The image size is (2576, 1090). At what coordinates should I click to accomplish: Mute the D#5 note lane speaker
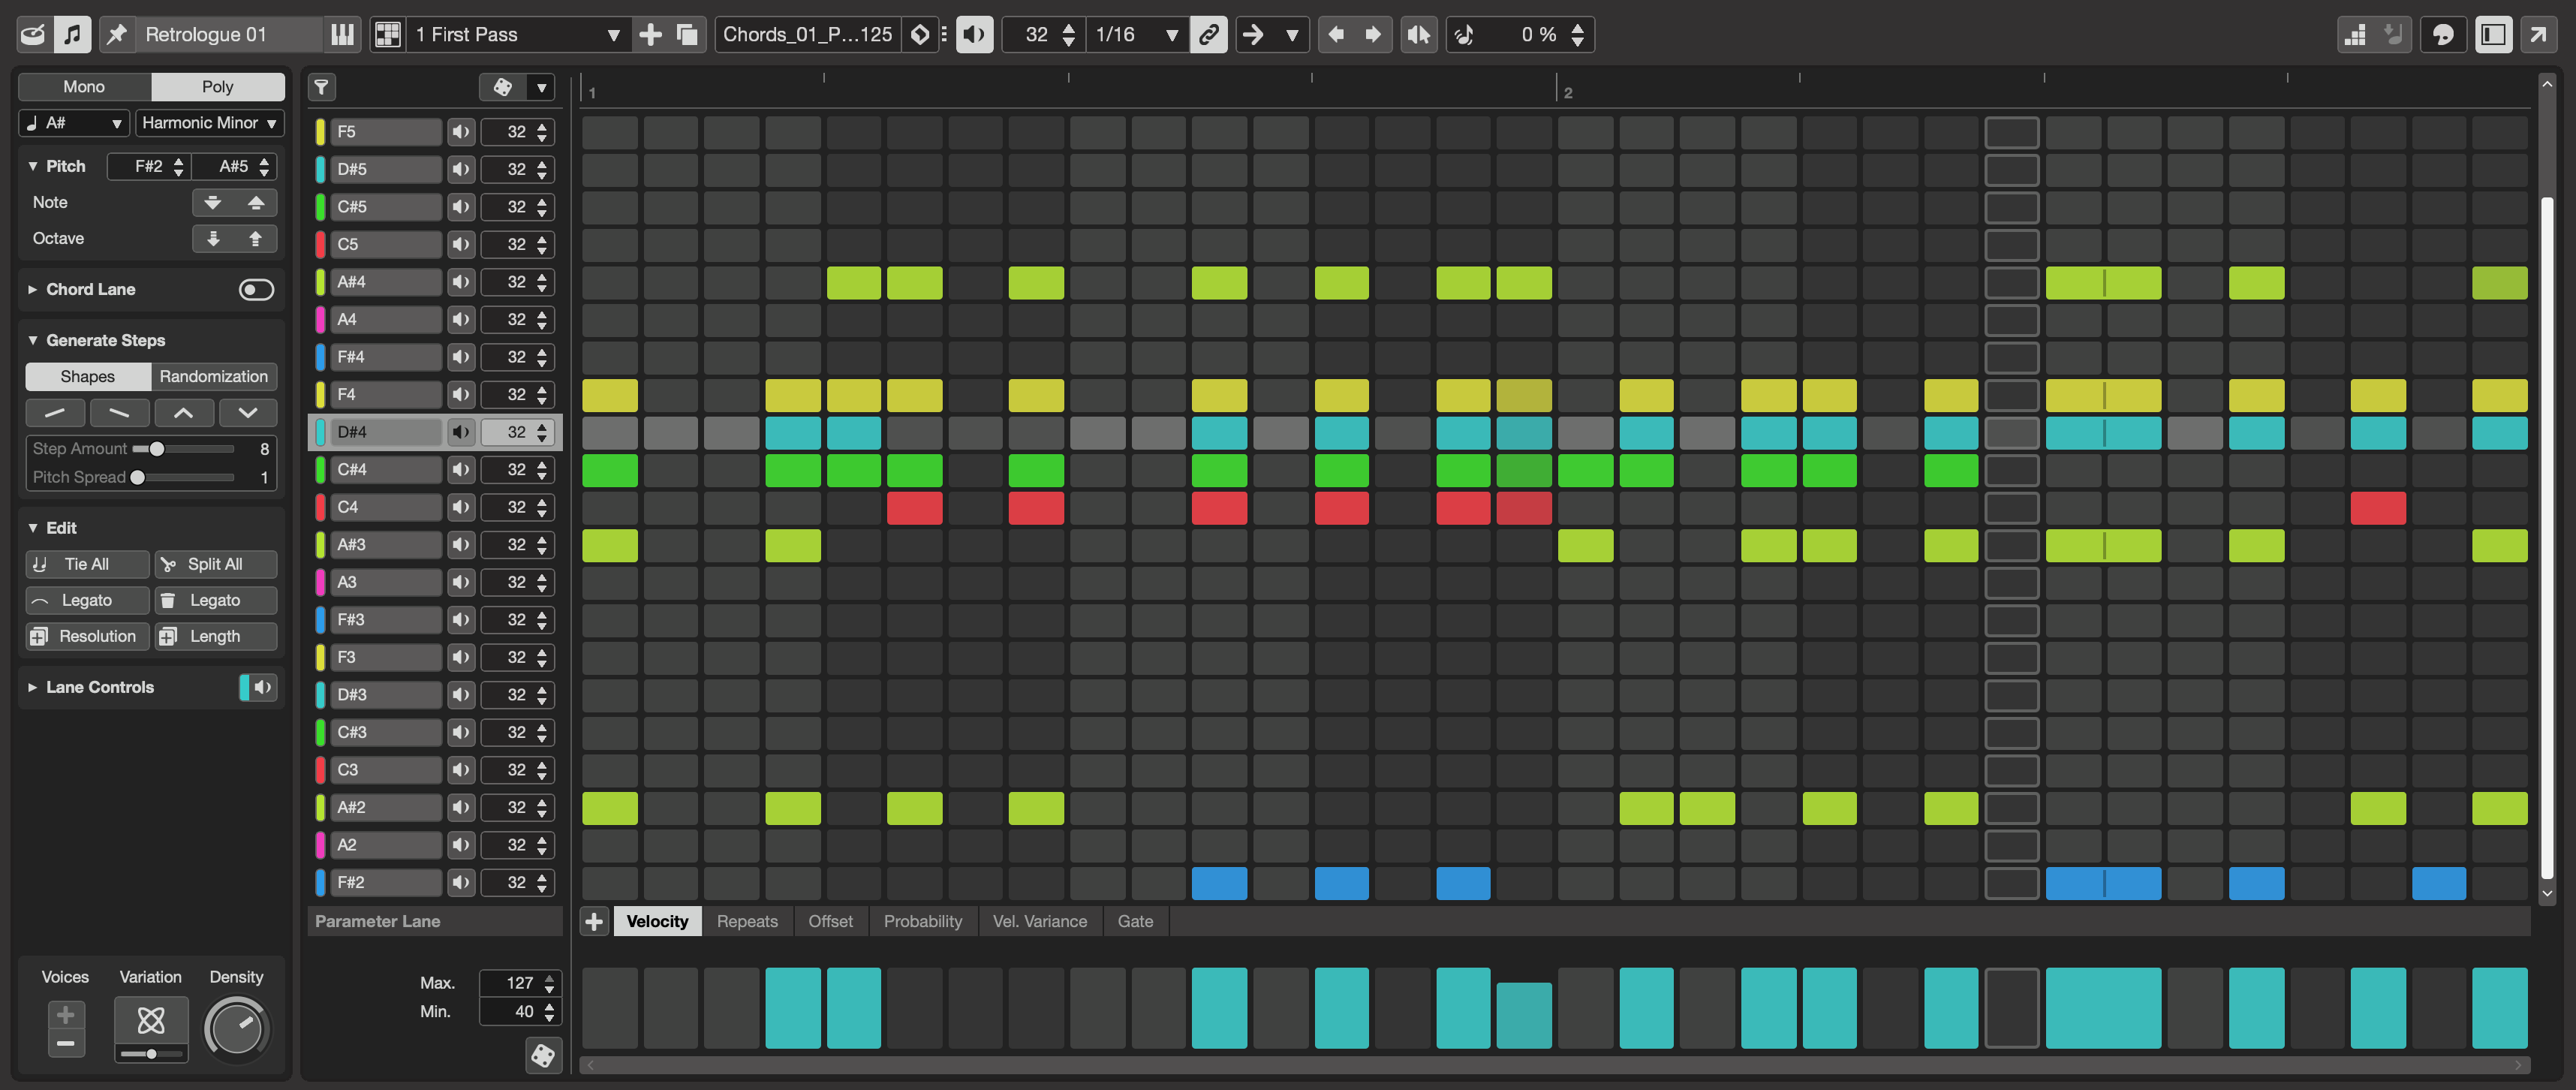pos(461,169)
